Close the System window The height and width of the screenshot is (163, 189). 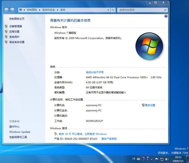(163, 3)
